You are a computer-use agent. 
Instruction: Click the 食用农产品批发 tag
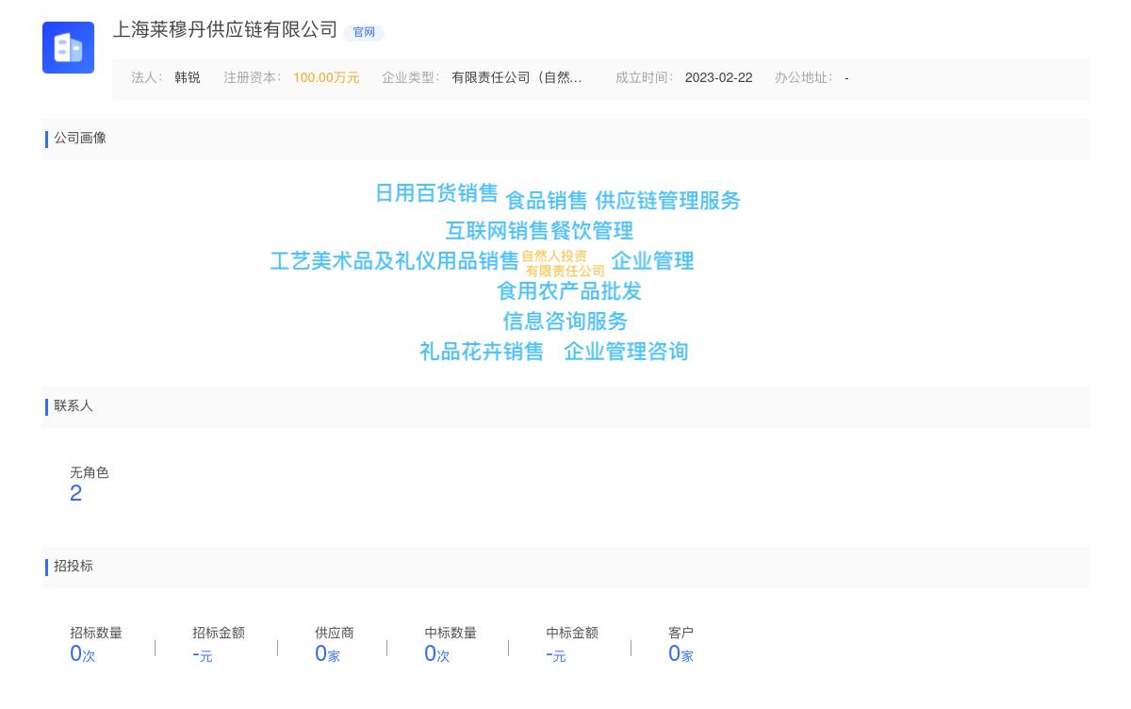click(569, 291)
